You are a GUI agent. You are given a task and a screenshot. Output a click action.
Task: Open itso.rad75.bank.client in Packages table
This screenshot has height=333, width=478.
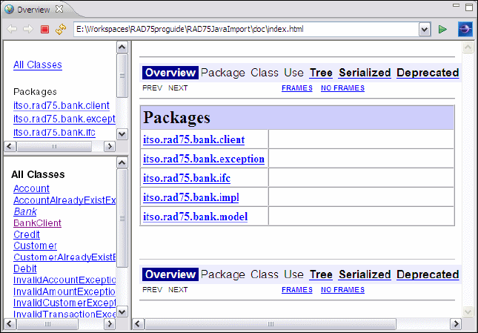(x=194, y=139)
